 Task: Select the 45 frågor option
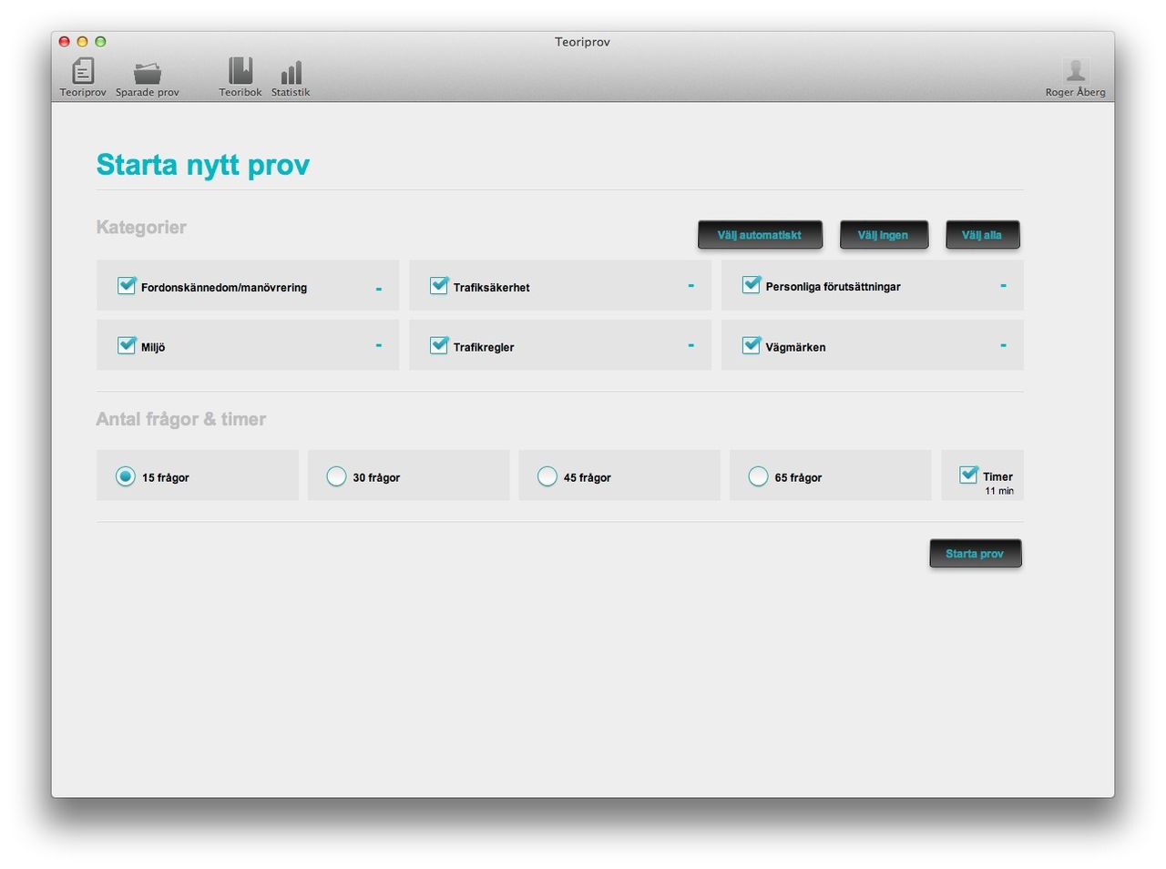[x=547, y=476]
